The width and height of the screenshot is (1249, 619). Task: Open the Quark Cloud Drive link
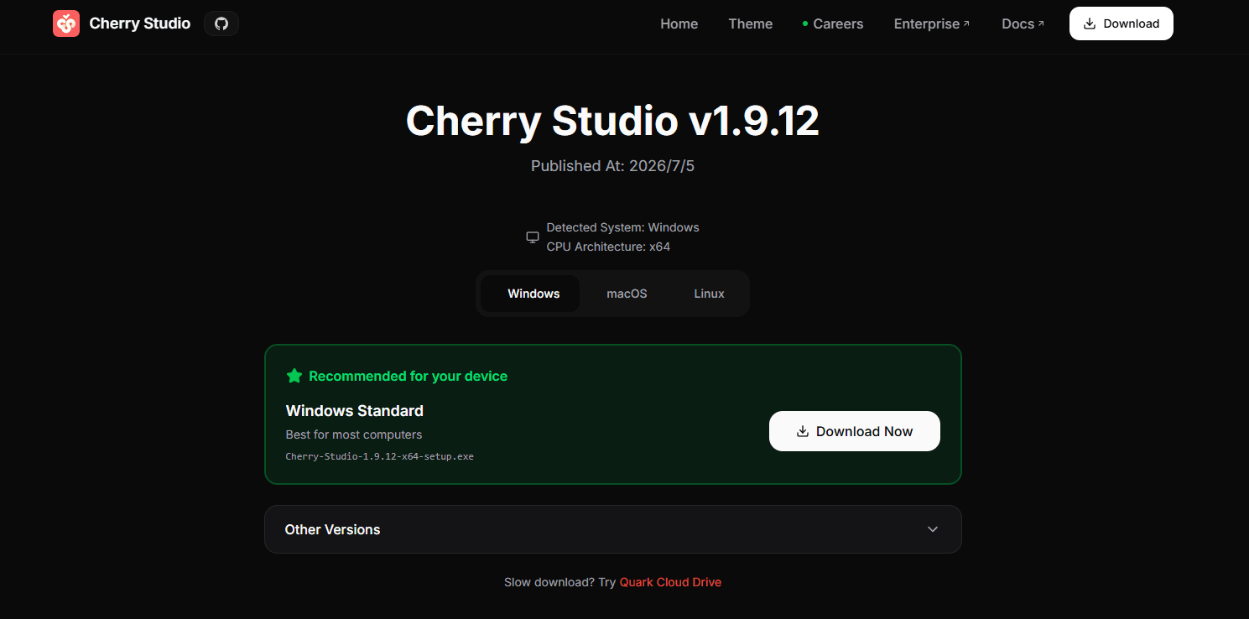(x=670, y=582)
